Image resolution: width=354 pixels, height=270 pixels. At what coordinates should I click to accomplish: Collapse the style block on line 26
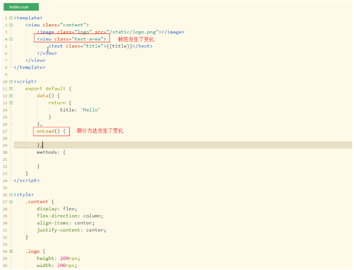coord(11,195)
